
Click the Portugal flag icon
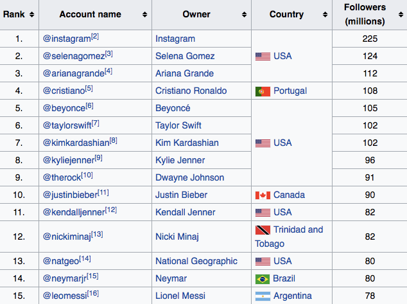(x=263, y=91)
